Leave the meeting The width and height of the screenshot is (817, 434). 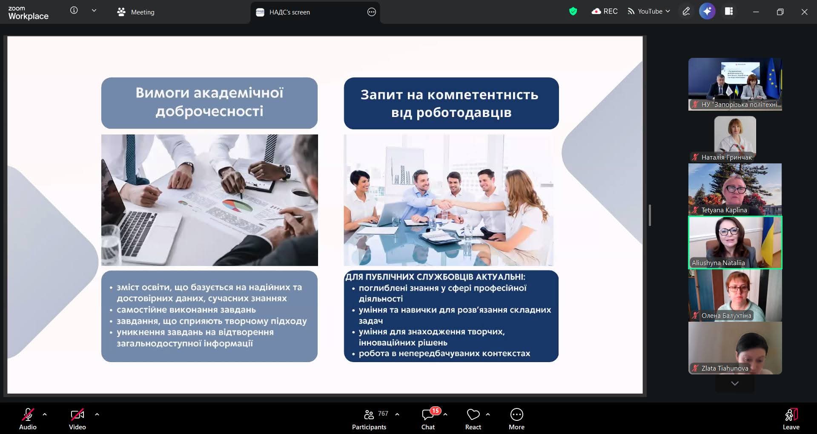[x=791, y=419]
